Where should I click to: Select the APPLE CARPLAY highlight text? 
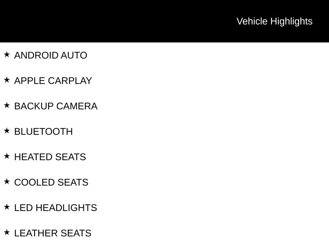[x=53, y=81]
